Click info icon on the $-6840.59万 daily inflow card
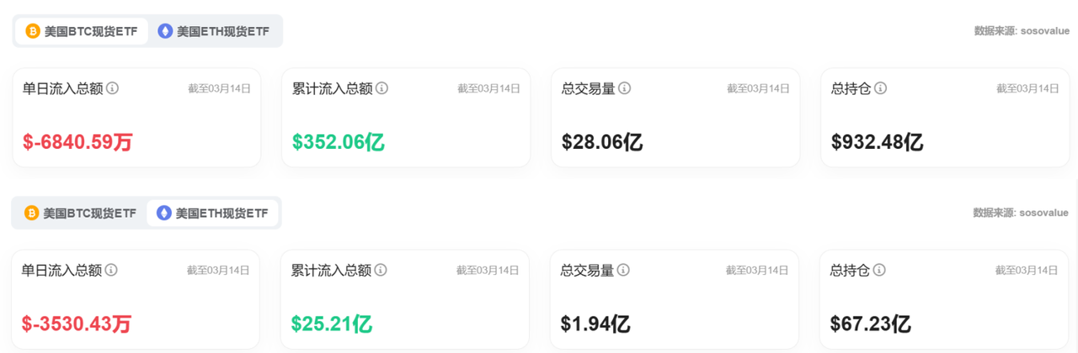The image size is (1078, 353). (x=112, y=88)
